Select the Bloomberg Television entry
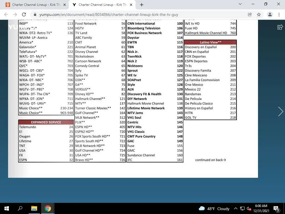The height and width of the screenshot is (214, 285). (x=155, y=28)
